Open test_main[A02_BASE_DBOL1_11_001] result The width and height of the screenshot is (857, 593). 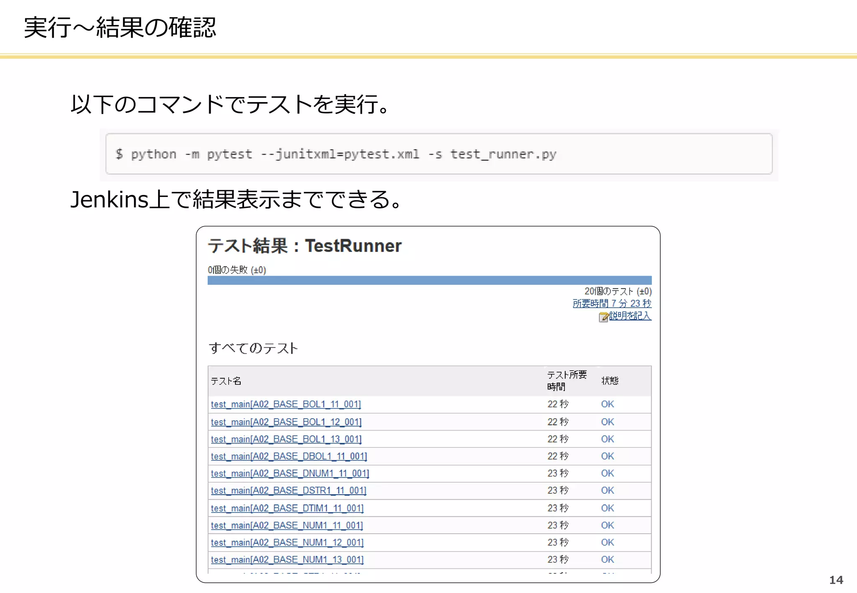(289, 456)
